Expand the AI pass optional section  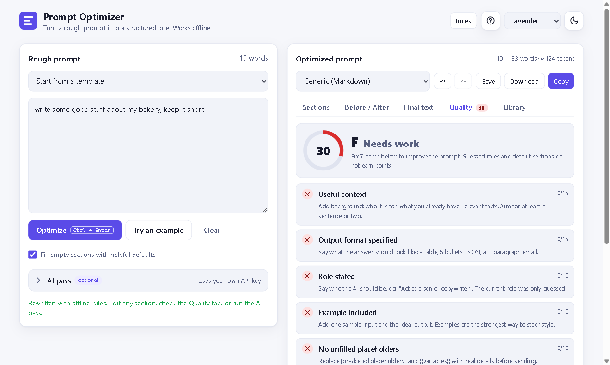pyautogui.click(x=148, y=280)
